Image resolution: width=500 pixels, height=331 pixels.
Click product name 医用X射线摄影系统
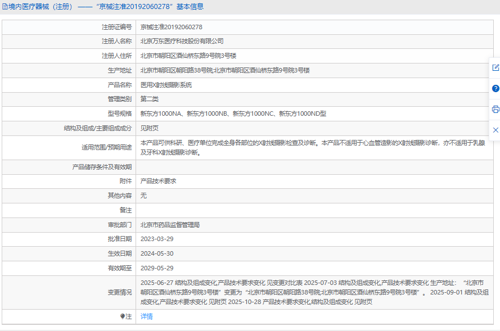166,85
